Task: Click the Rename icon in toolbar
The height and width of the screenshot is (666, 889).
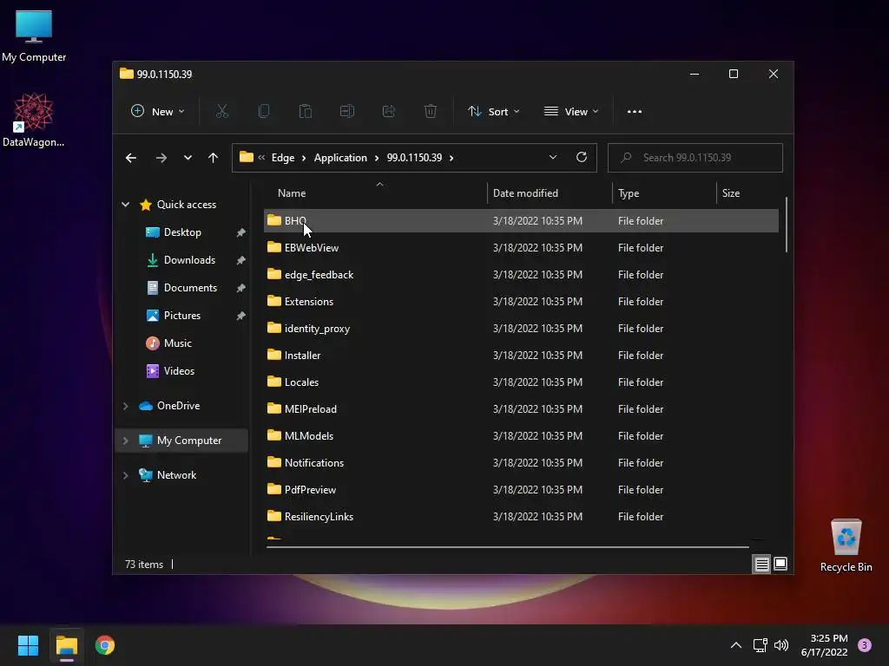Action: pos(347,112)
